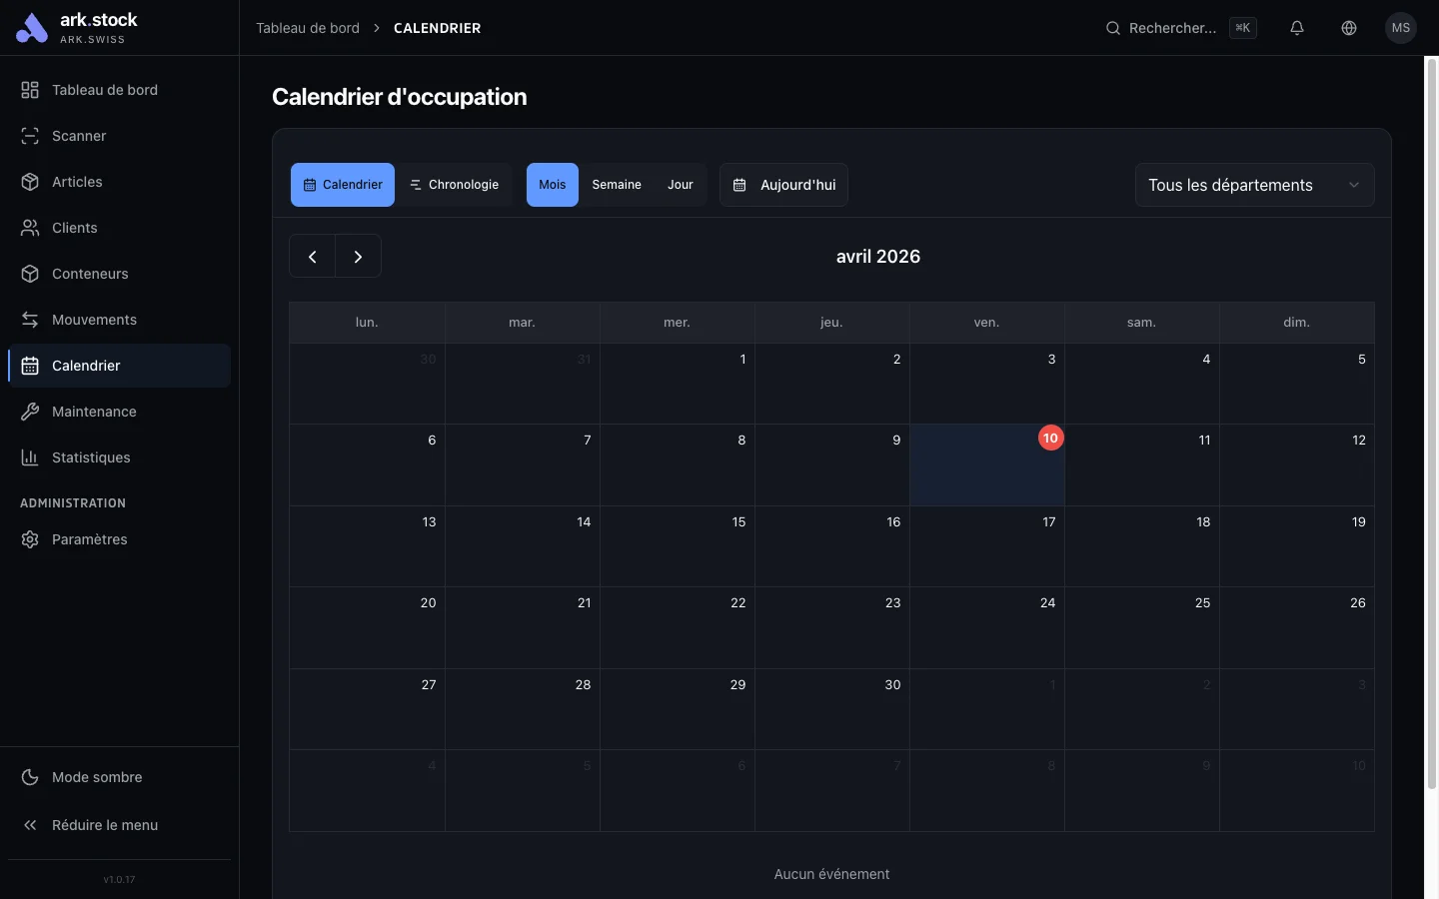Image resolution: width=1439 pixels, height=899 pixels.
Task: Navigate to the Conteneurs section
Action: 89,274
